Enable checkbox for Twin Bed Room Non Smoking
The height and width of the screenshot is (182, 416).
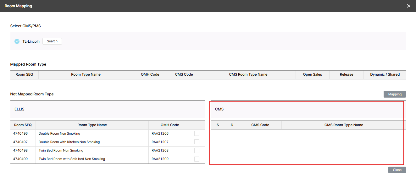[197, 150]
